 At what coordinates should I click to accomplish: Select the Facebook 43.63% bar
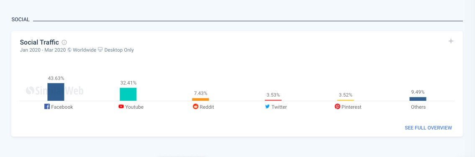click(56, 92)
